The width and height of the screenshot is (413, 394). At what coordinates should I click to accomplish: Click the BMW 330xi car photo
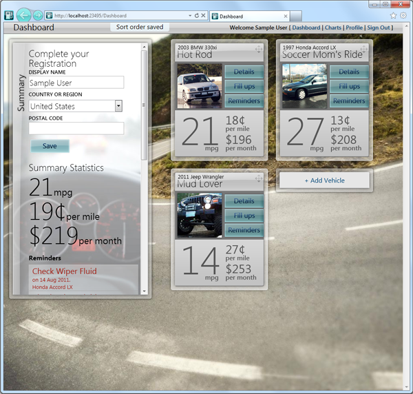[x=200, y=86]
